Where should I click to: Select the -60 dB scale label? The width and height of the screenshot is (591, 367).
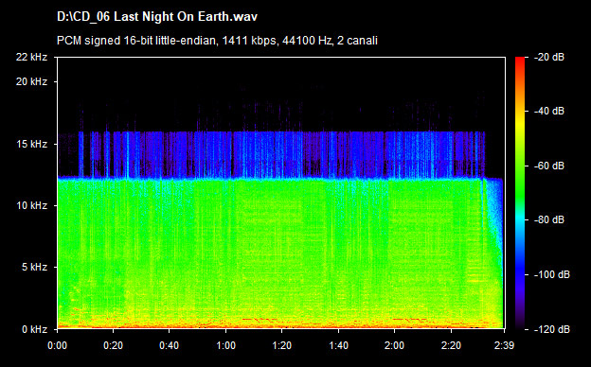tap(549, 166)
